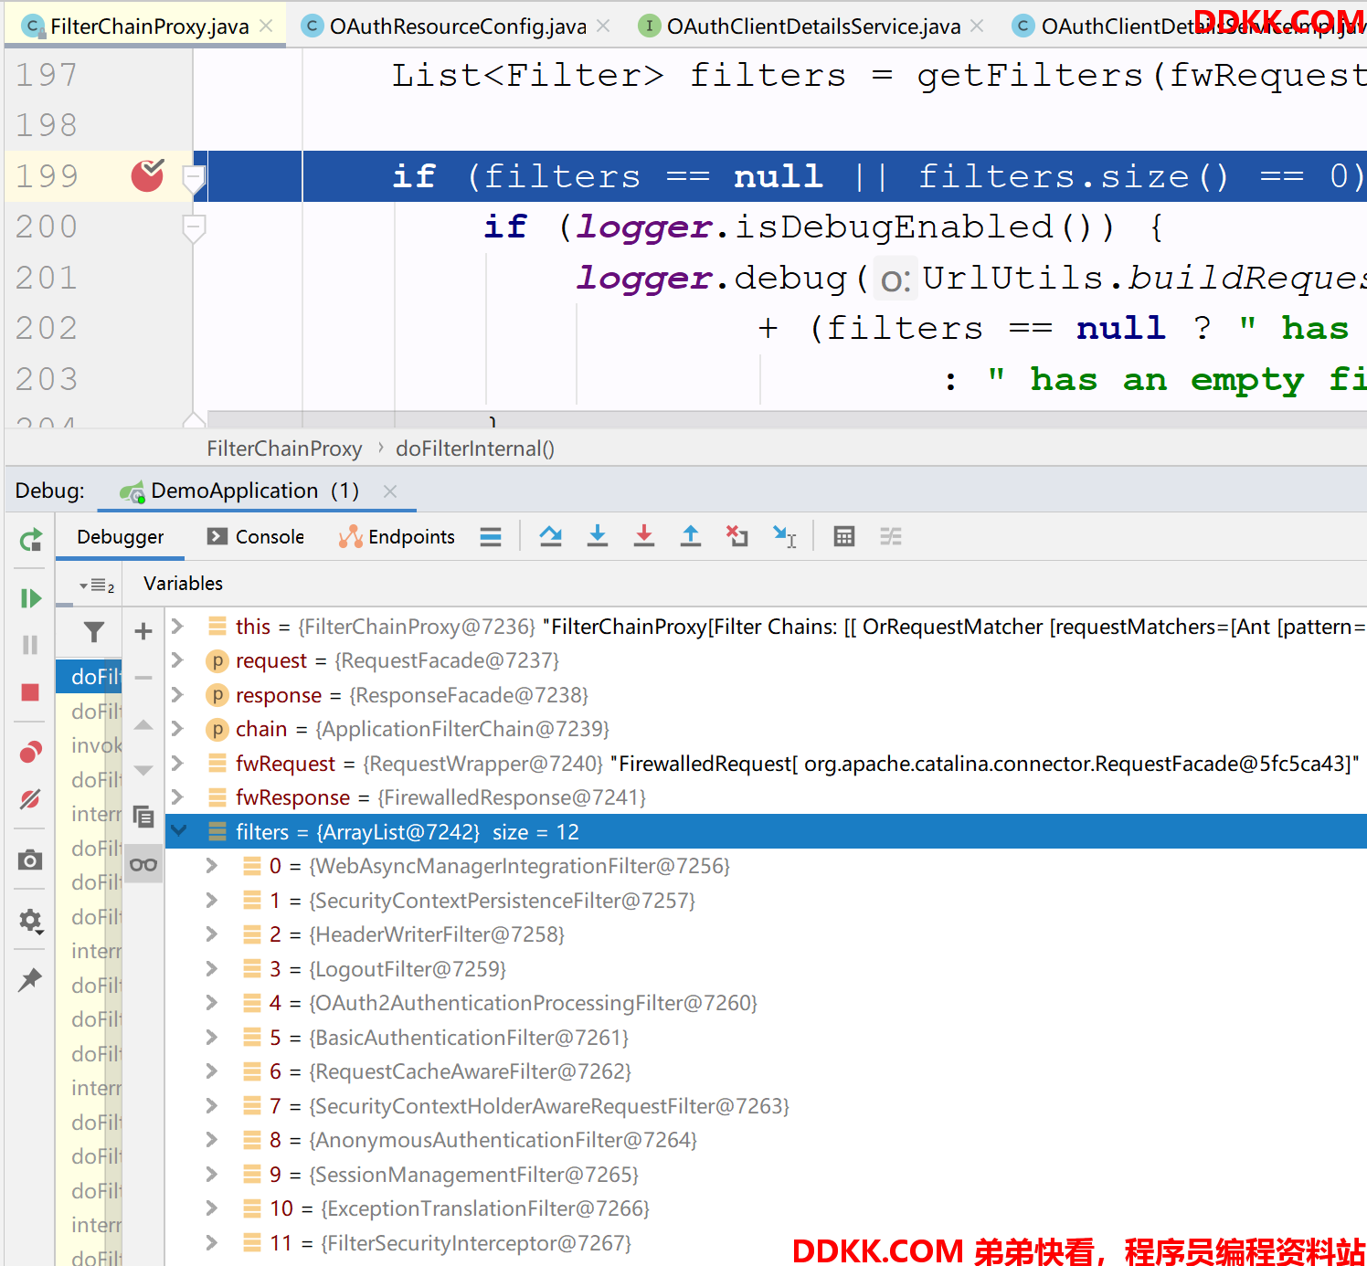Expand the request variable node
1367x1266 pixels.
[178, 660]
